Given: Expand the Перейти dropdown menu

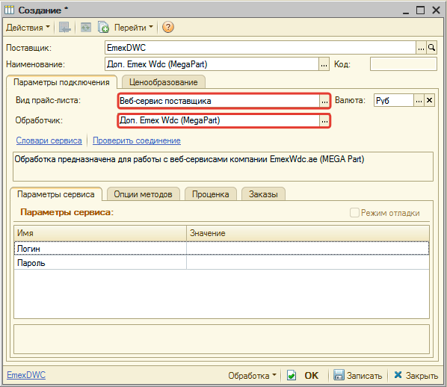Looking at the screenshot, I should [x=133, y=28].
